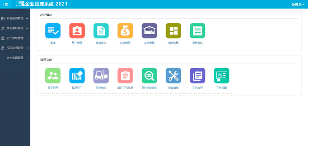Click the 业务管理 label
This screenshot has width=310, height=146.
125,43
